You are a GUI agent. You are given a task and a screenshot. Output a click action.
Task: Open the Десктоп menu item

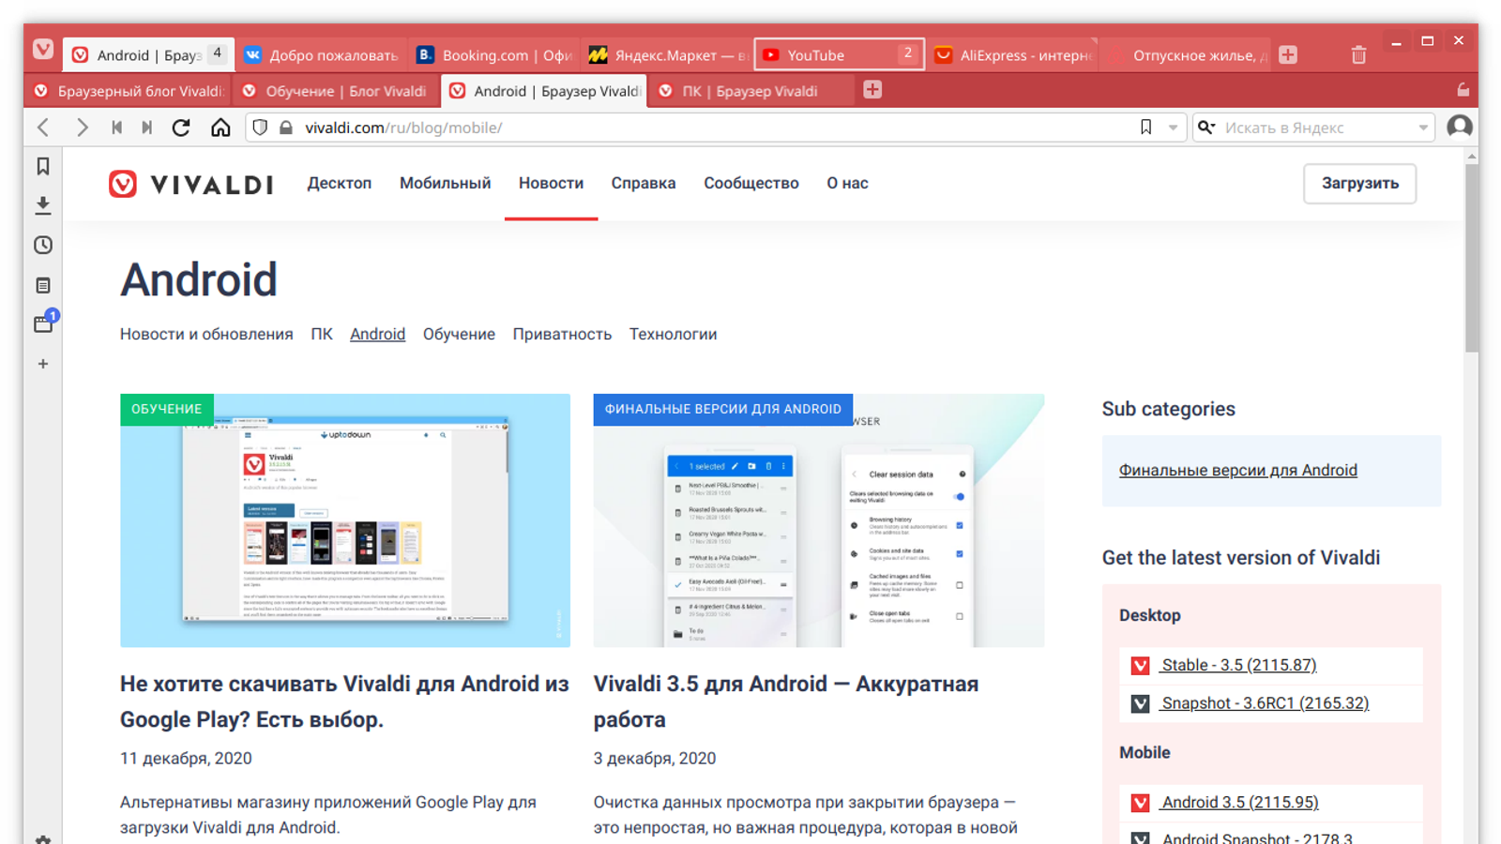(340, 183)
